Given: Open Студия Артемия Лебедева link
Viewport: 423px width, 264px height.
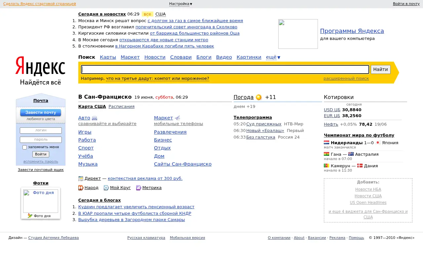Looking at the screenshot, I should pos(54,238).
